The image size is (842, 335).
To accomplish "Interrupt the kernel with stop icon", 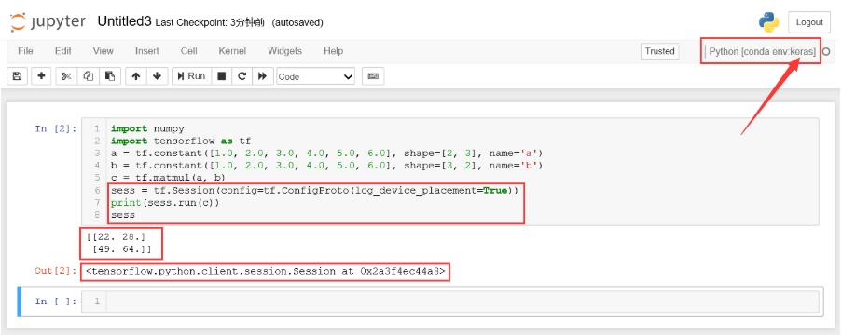I will [221, 76].
